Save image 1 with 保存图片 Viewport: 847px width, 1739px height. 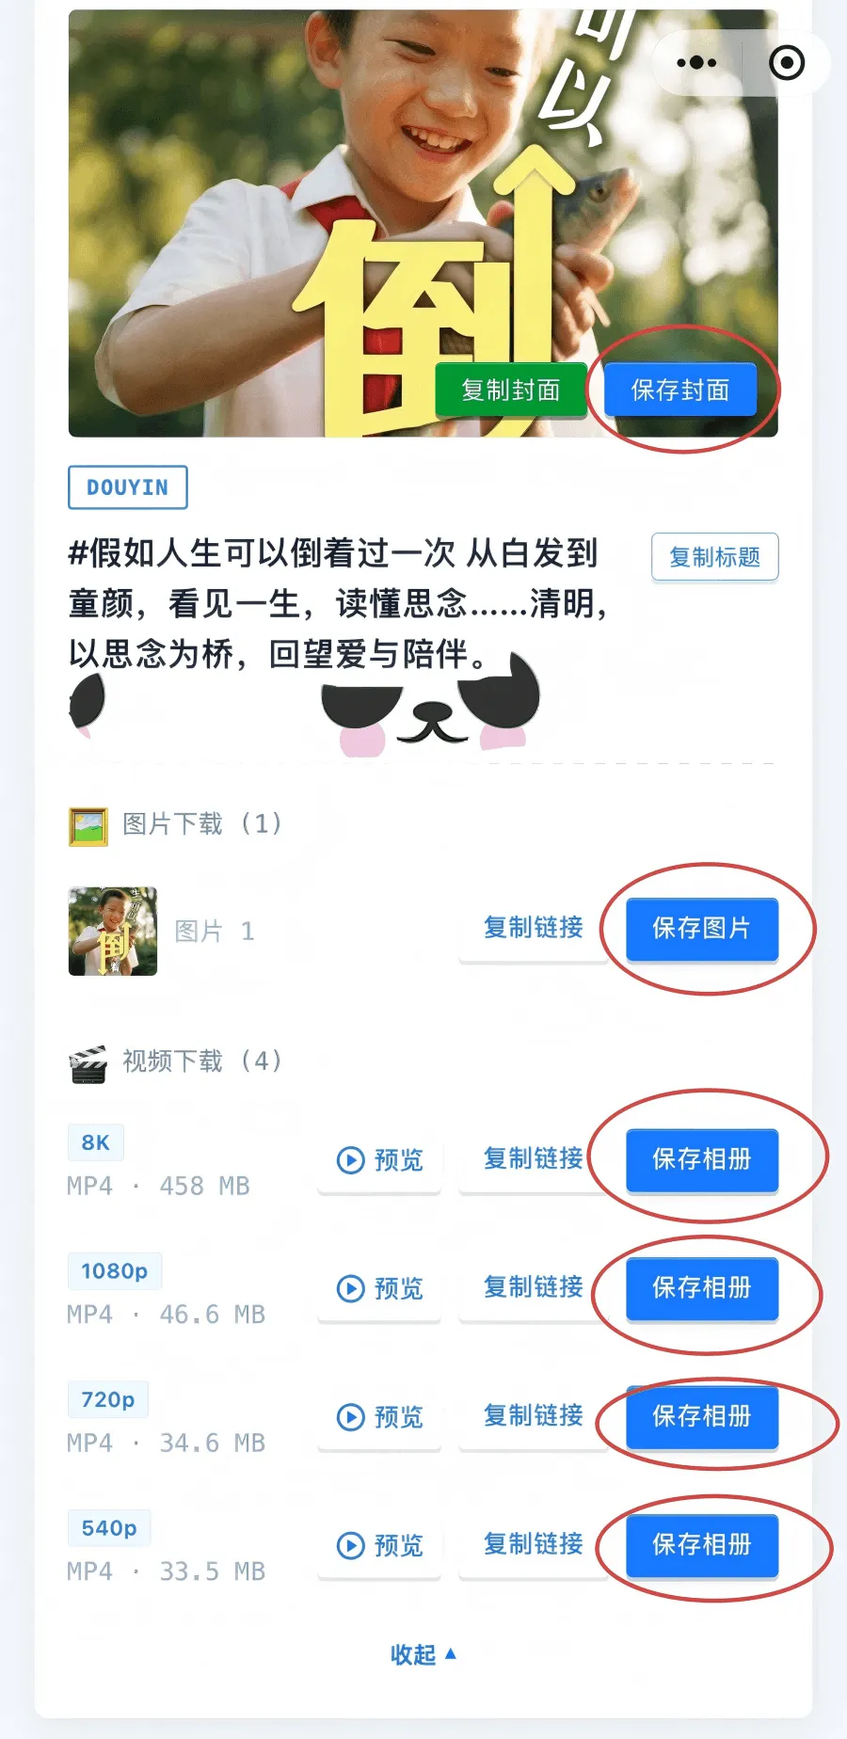coord(702,929)
